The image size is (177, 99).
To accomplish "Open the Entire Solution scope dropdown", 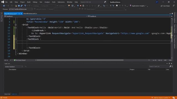I will pyautogui.click(x=14, y=67).
